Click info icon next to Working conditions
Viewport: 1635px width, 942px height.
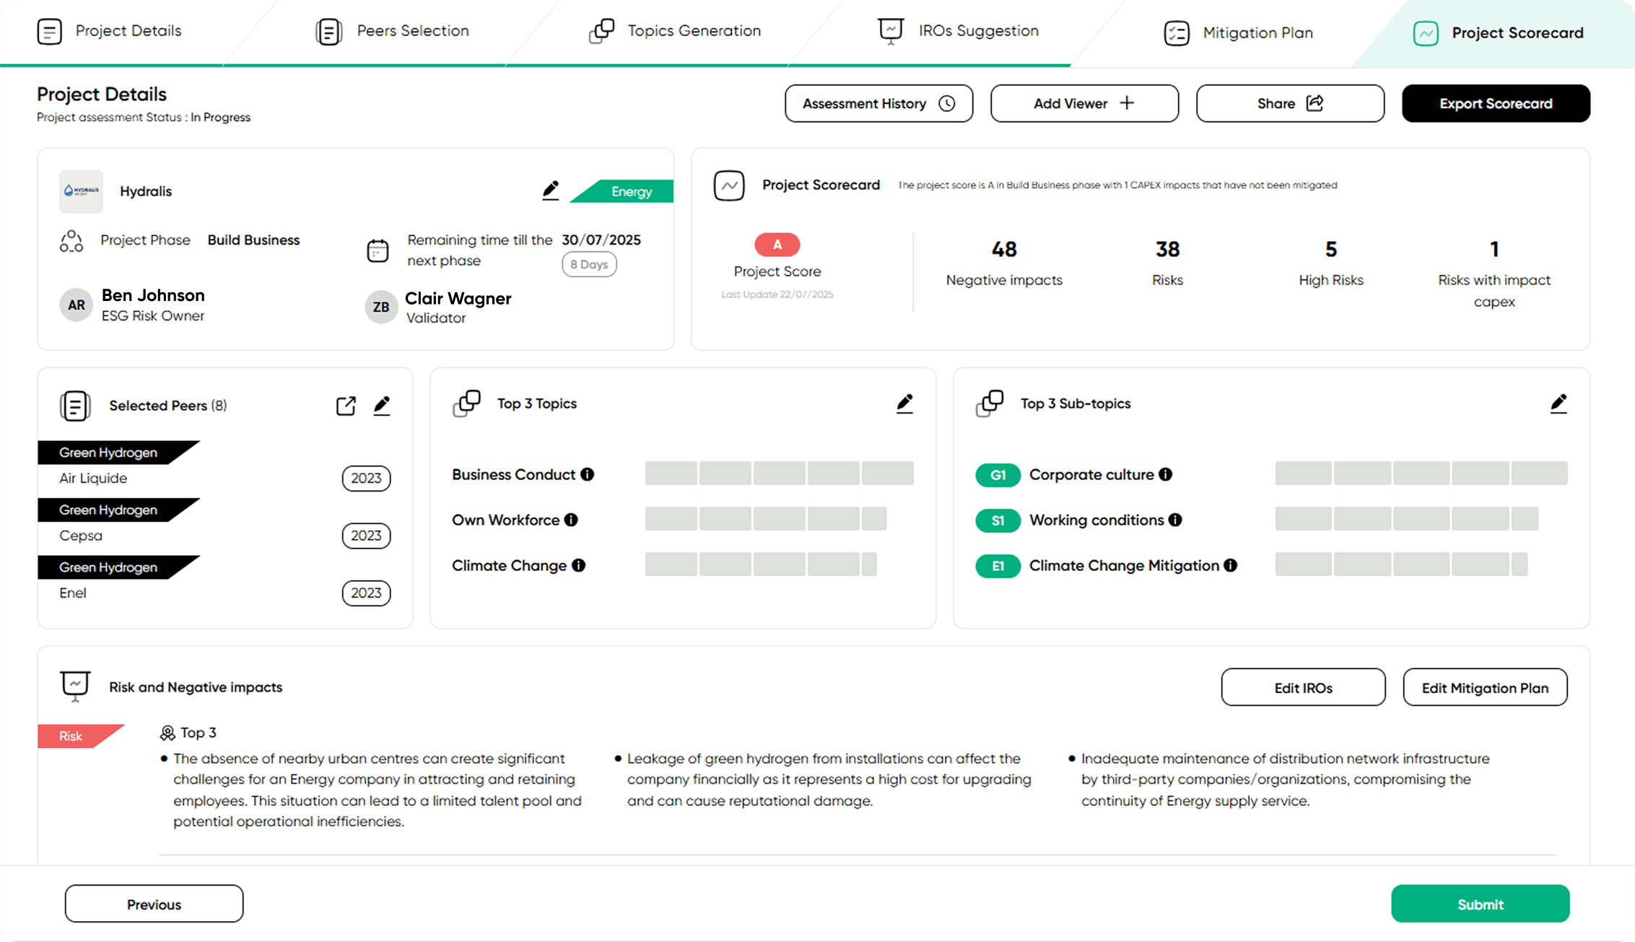(1175, 520)
